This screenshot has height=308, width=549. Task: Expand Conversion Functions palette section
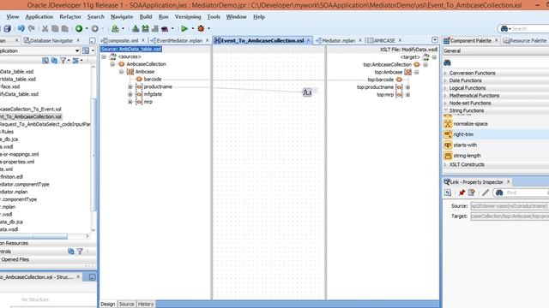coord(446,73)
